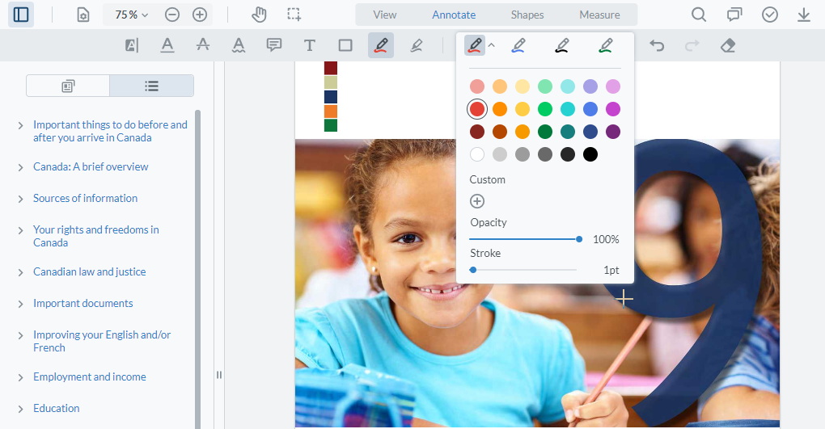Pick the black color swatch
This screenshot has width=825, height=429.
pos(590,154)
